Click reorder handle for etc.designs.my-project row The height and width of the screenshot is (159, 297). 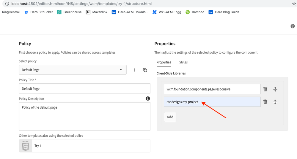[x=275, y=102]
